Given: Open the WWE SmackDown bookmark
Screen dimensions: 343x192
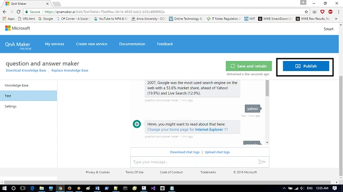Looking at the screenshot, I should [275, 19].
